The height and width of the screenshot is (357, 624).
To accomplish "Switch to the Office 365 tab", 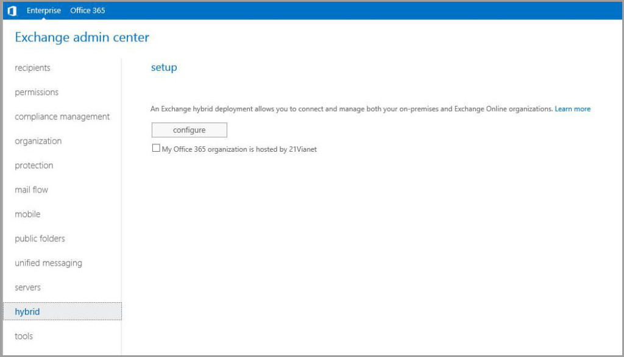I will click(x=87, y=10).
